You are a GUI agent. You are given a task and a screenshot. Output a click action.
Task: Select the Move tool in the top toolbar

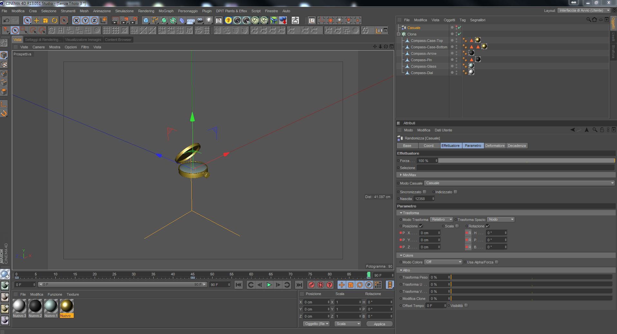pos(36,21)
